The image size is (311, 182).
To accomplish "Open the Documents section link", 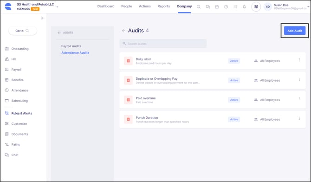I will click(x=19, y=134).
